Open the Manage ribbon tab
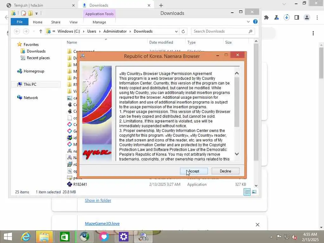324x243 pixels. click(x=99, y=22)
